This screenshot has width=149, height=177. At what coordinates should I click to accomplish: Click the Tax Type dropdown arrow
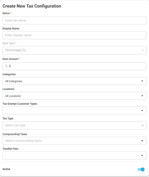coord(142,125)
